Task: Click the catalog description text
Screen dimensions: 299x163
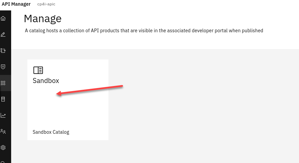Action: click(x=144, y=31)
